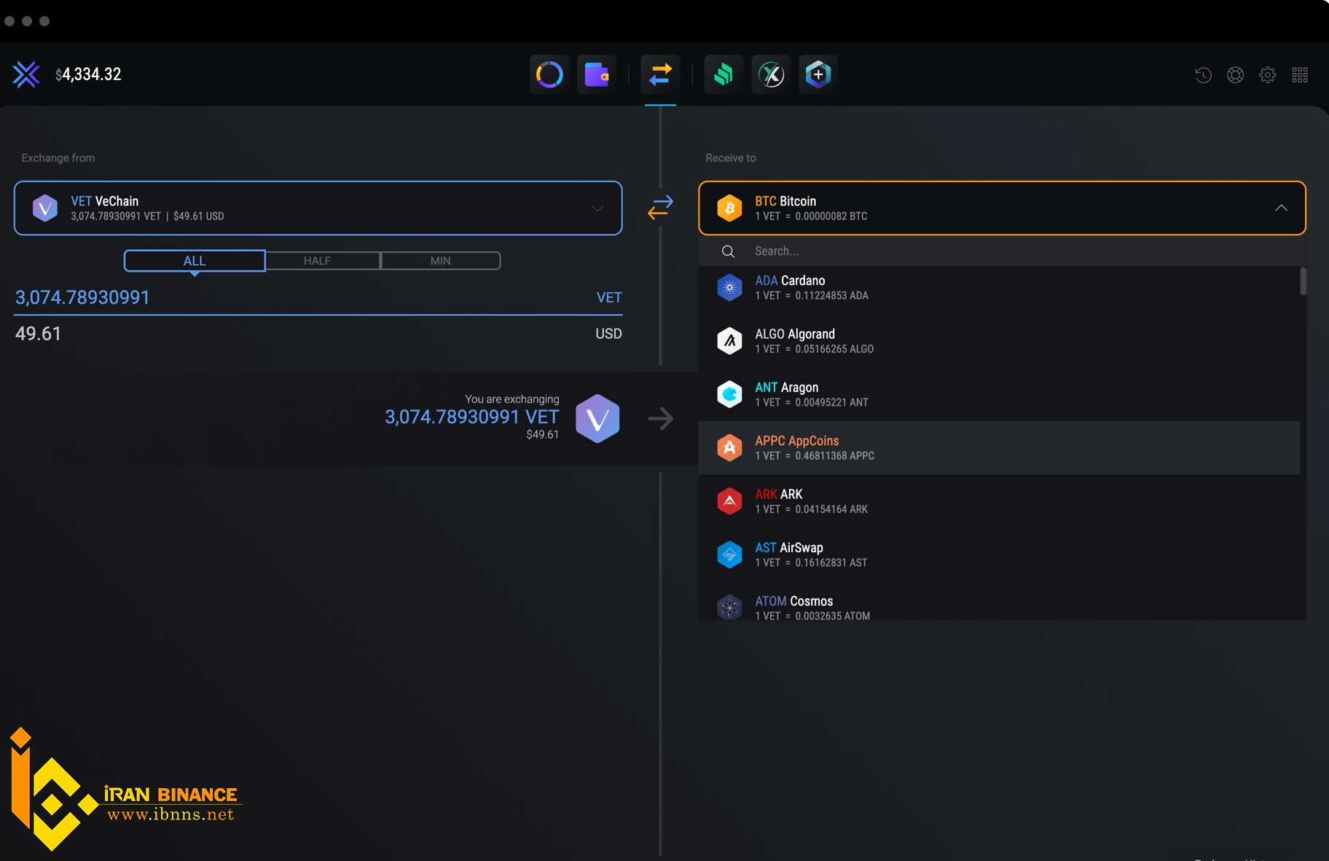Open the history clock icon

tap(1203, 74)
